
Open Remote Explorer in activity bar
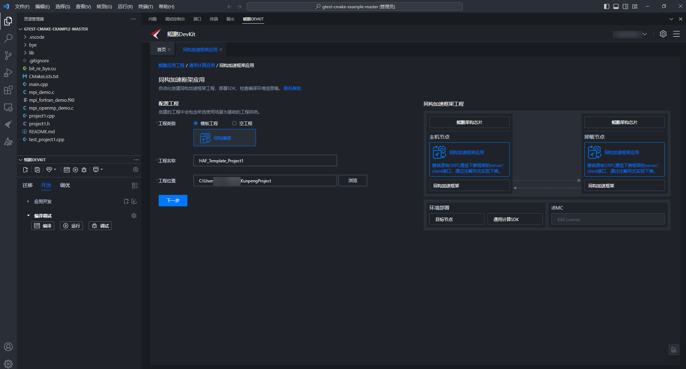pos(8,107)
